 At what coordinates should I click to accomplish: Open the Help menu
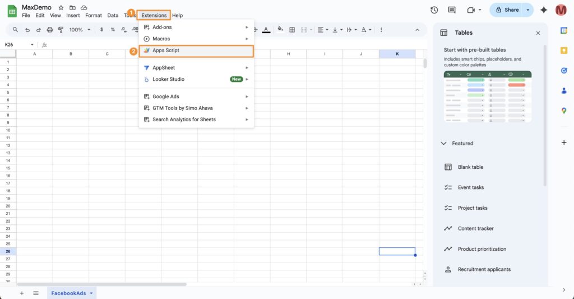tap(178, 15)
